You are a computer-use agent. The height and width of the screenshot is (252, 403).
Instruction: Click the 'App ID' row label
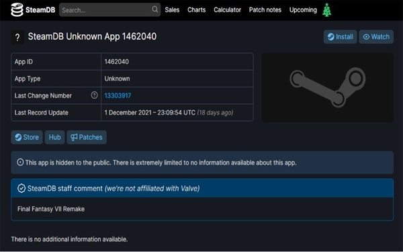[24, 62]
